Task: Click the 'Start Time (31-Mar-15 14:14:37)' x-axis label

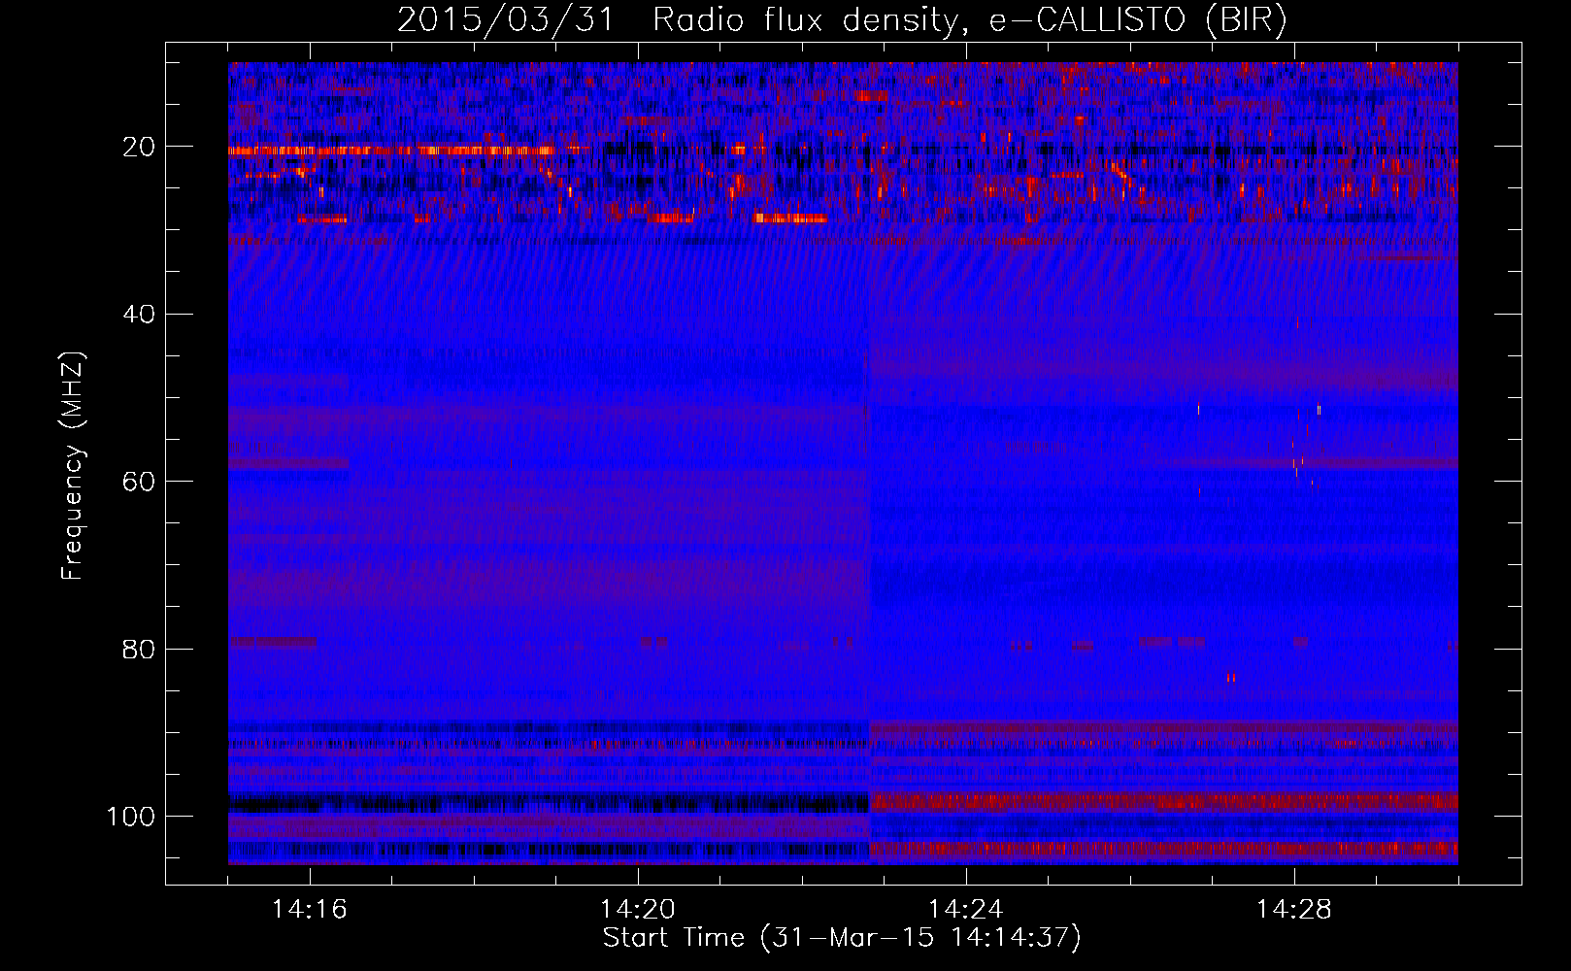Action: tap(842, 938)
